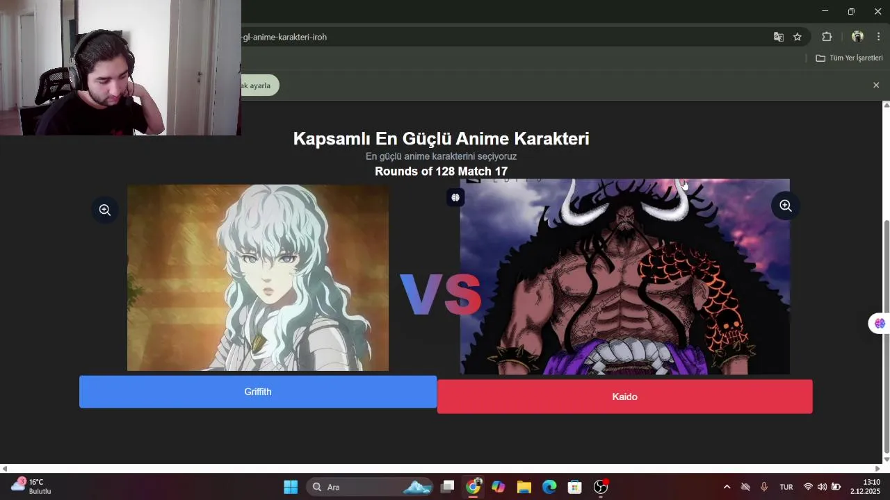This screenshot has height=500, width=890.
Task: Select the Griffith character picture
Action: (x=258, y=277)
